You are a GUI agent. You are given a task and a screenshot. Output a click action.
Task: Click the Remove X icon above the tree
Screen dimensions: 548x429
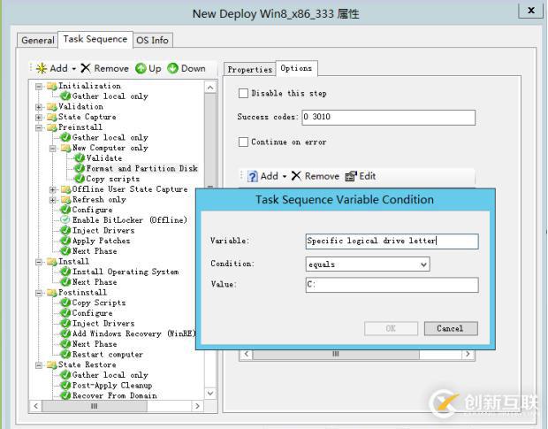coord(86,68)
